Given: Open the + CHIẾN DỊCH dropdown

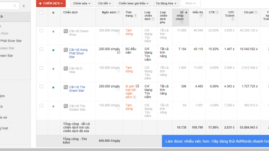Looking at the screenshot, I should click(x=51, y=4).
